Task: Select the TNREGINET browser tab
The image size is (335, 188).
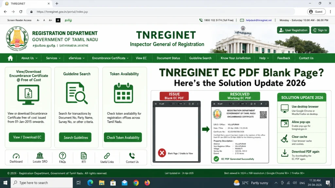Action: [x=27, y=4]
